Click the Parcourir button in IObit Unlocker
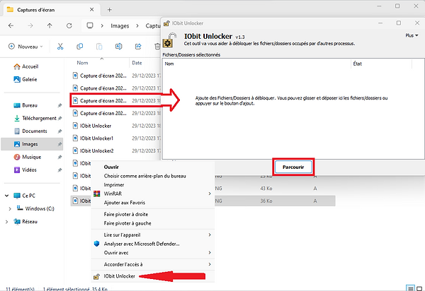This screenshot has height=291, width=425. (293, 167)
